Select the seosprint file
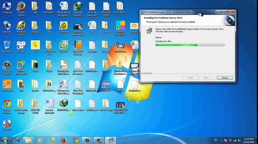 [92, 47]
